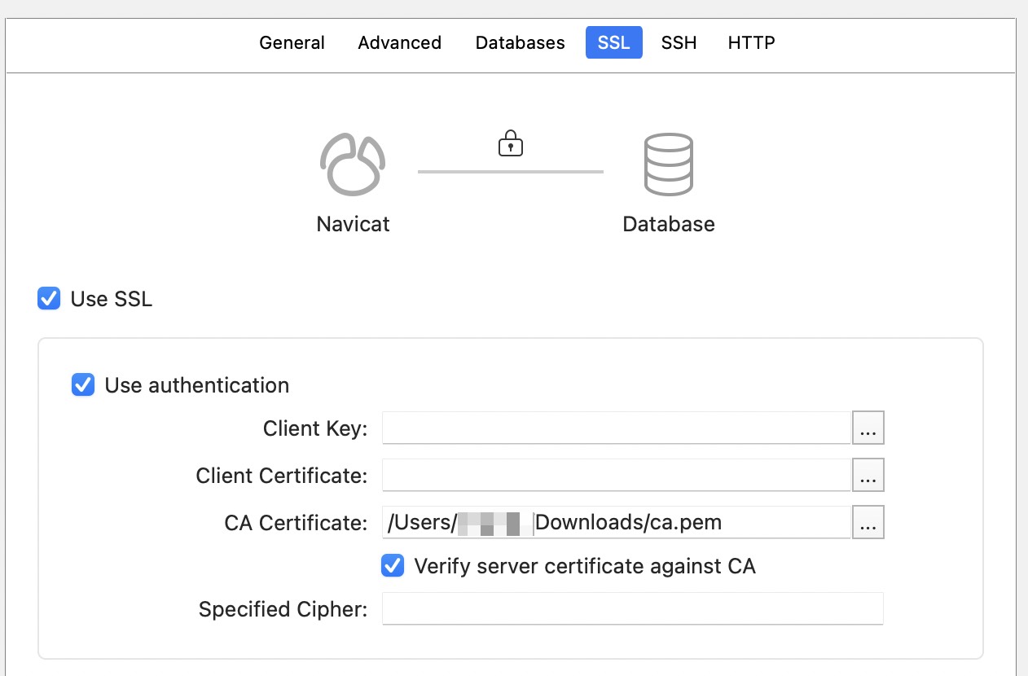Viewport: 1028px width, 676px height.
Task: Click the Navicat label text
Action: [353, 224]
